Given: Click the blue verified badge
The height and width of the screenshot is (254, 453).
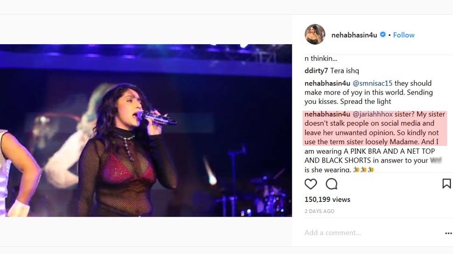Looking at the screenshot, I should point(383,34).
